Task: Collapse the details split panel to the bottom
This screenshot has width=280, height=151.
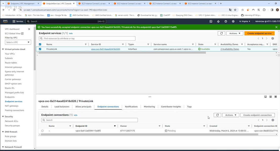Action: 266,97
